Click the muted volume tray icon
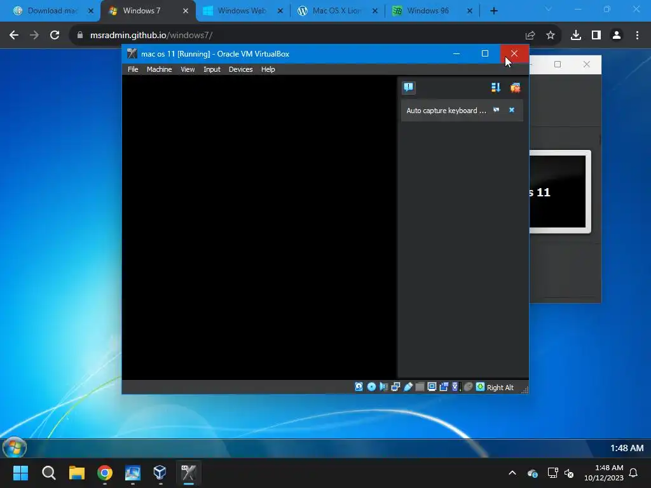This screenshot has width=651, height=488. pos(569,473)
